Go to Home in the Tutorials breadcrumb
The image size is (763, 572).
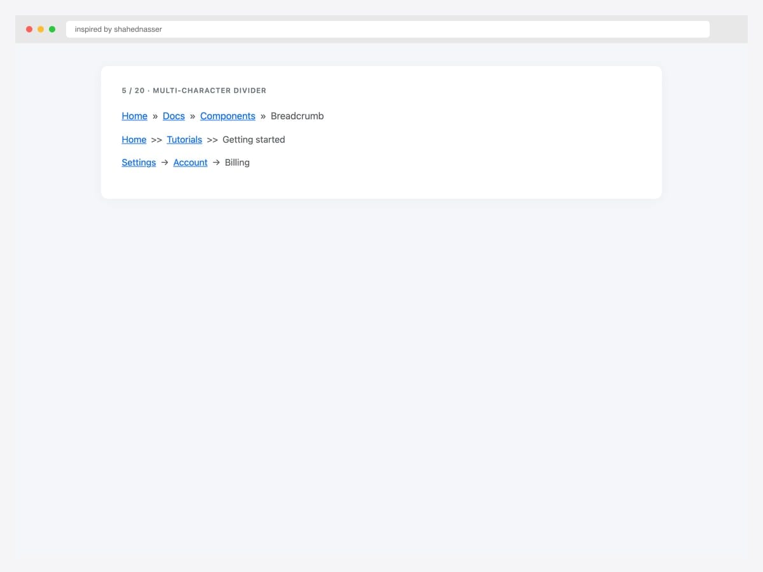tap(134, 139)
